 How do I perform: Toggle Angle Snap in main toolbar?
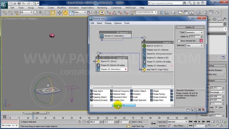(x=114, y=13)
